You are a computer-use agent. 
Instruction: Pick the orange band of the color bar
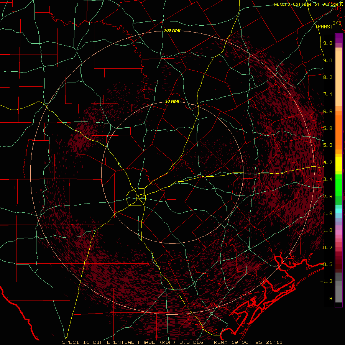click(338, 132)
